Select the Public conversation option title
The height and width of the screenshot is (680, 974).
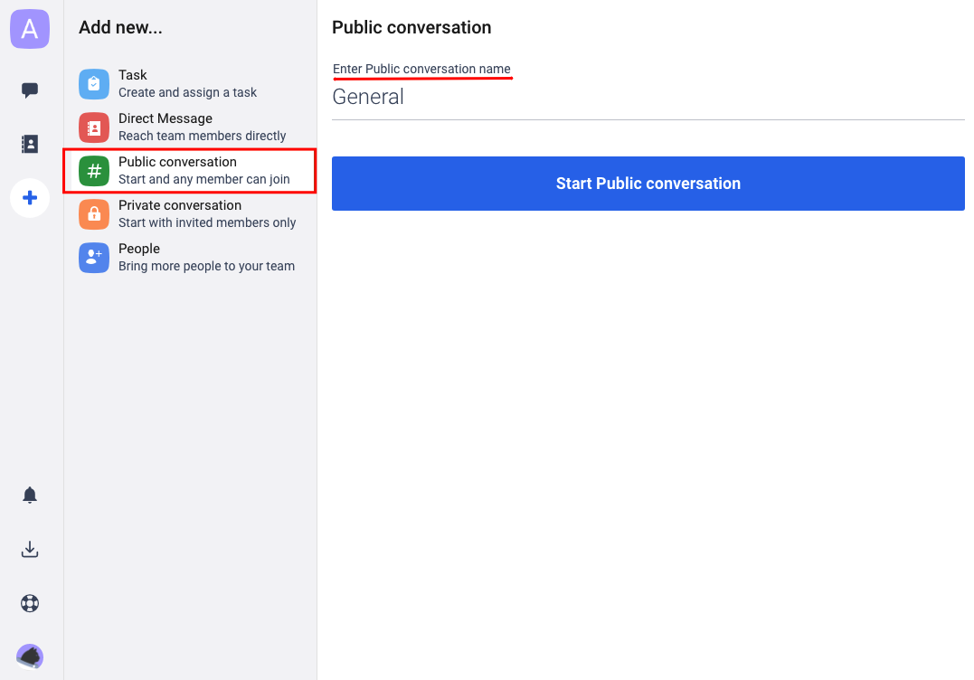[177, 162]
